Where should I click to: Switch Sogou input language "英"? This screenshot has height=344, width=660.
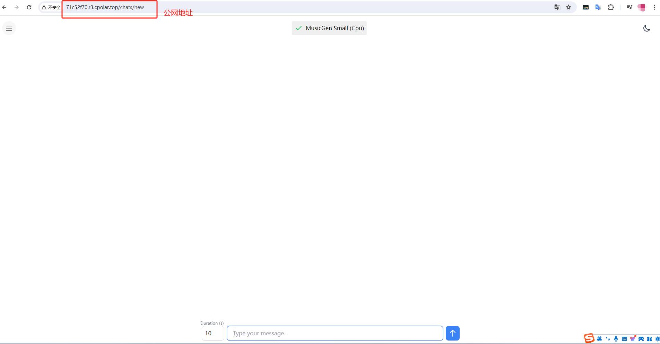coord(599,339)
